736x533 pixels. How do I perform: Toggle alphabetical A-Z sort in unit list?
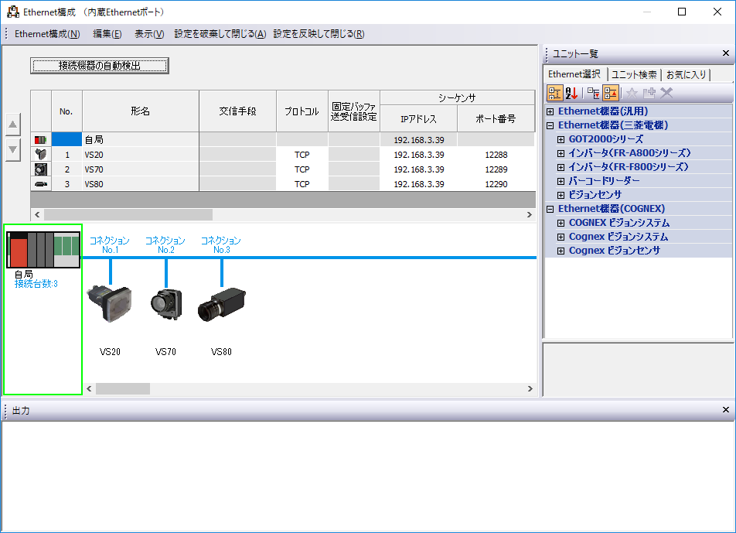coord(571,93)
